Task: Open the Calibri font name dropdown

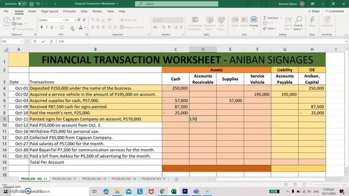Action: pyautogui.click(x=63, y=20)
